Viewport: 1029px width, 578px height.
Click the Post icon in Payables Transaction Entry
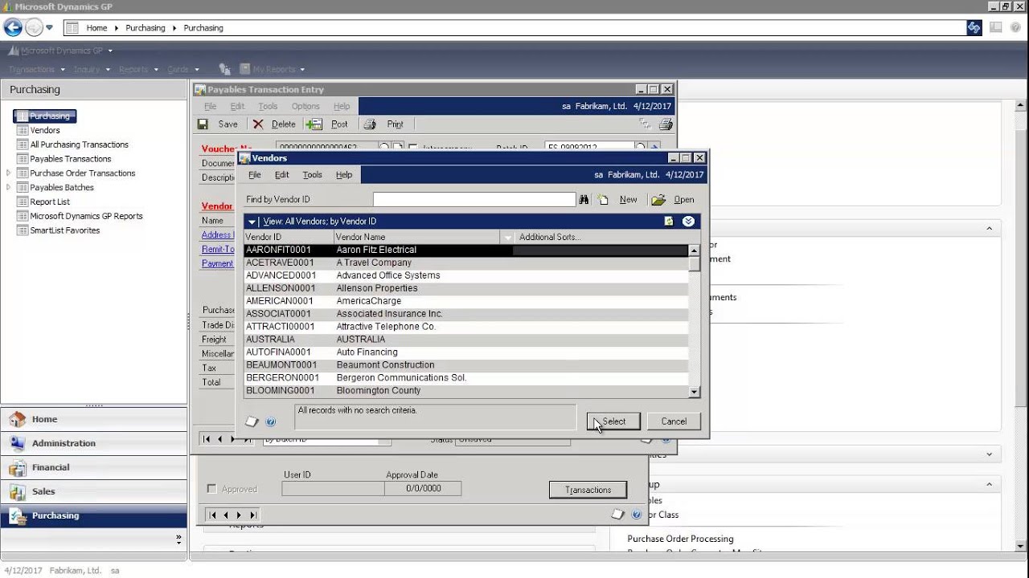314,124
